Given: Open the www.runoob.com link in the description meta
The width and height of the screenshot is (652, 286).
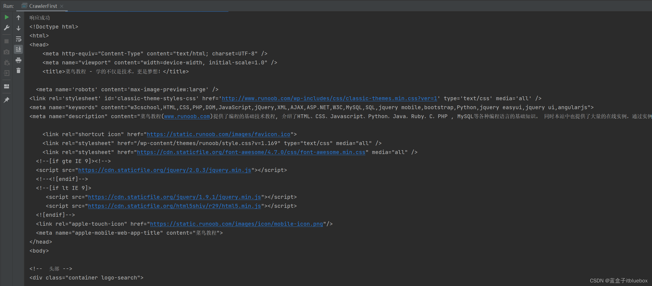Looking at the screenshot, I should 187,116.
